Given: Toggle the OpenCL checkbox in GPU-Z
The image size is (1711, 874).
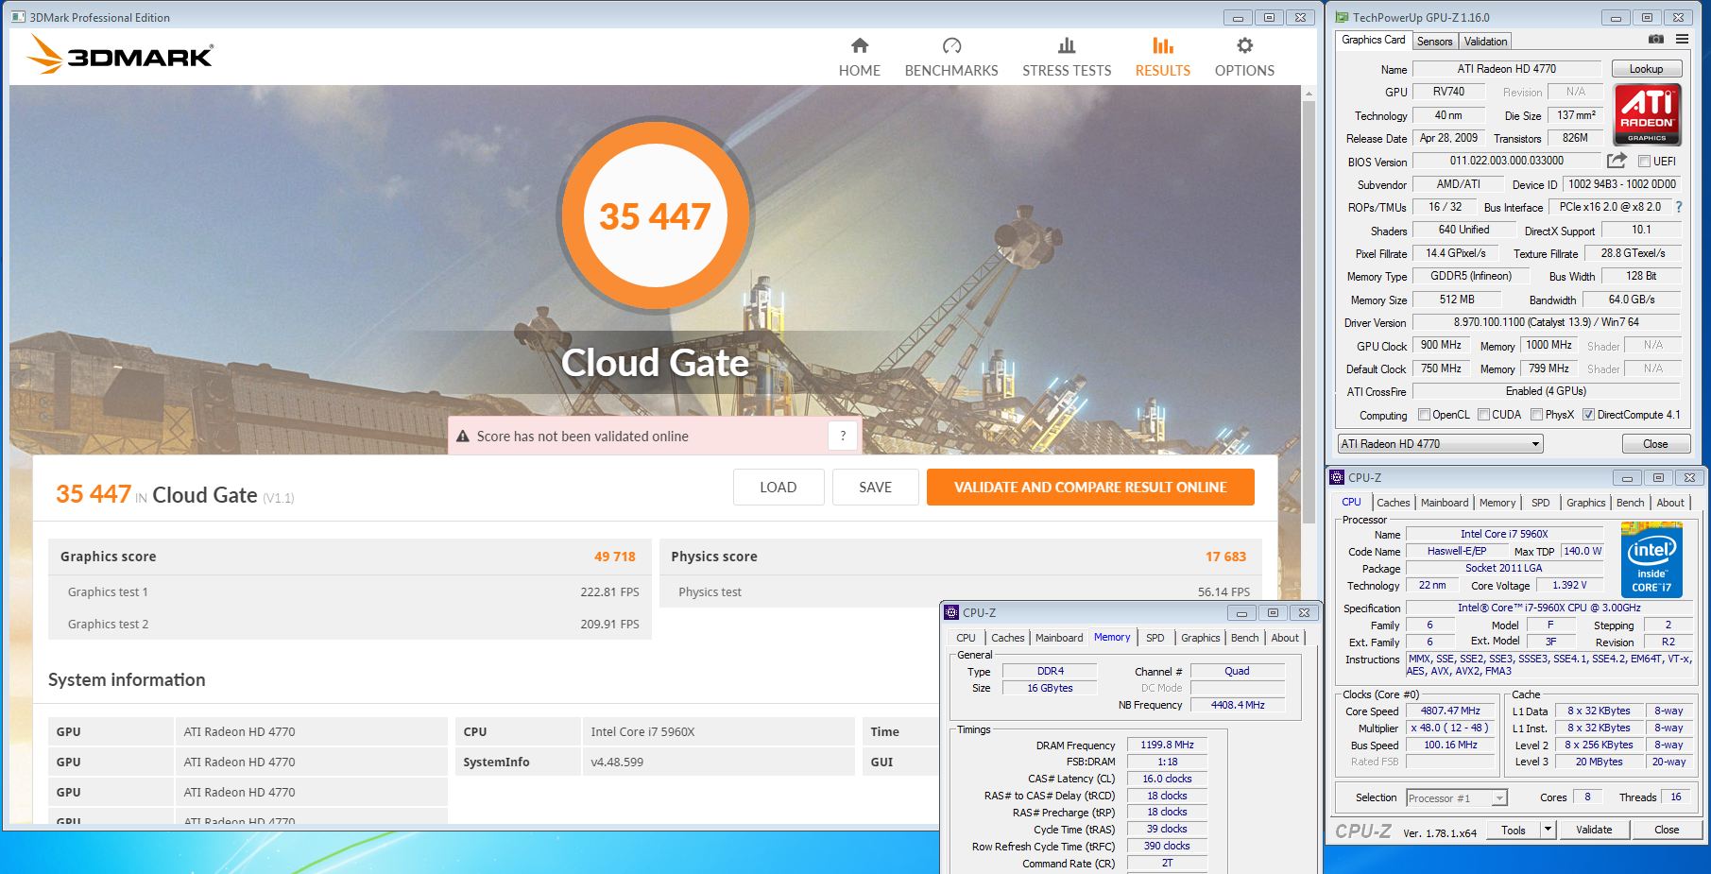Looking at the screenshot, I should point(1424,415).
